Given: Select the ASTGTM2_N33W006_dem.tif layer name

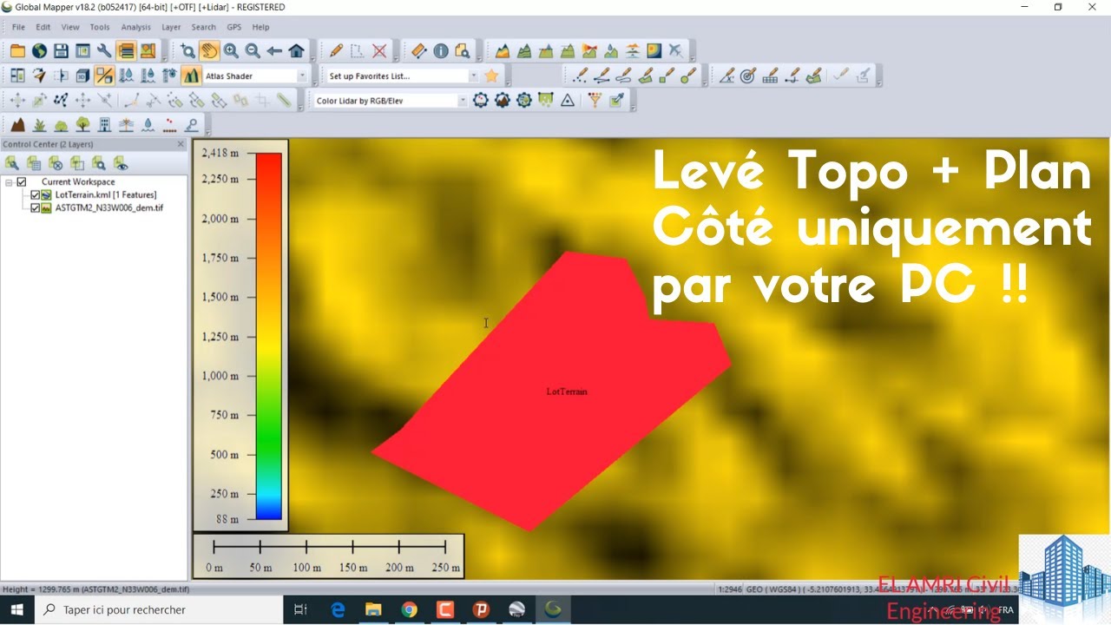Looking at the screenshot, I should point(109,208).
